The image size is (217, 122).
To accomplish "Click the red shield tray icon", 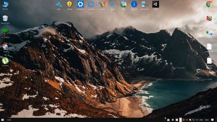I will click(190, 120).
